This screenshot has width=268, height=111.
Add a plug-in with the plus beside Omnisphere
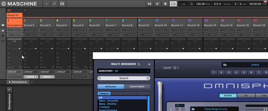pos(32,82)
